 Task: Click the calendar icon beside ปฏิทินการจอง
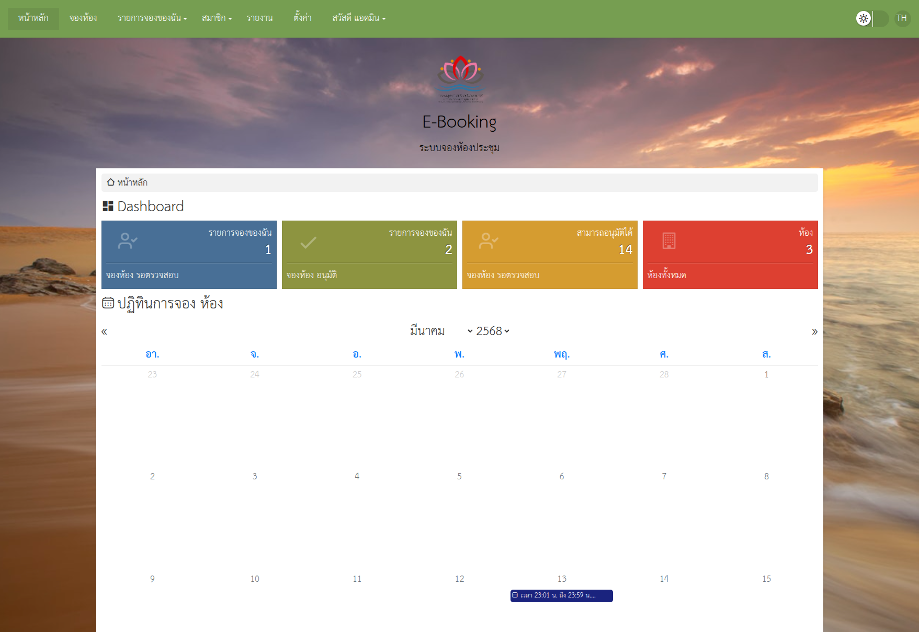tap(108, 303)
